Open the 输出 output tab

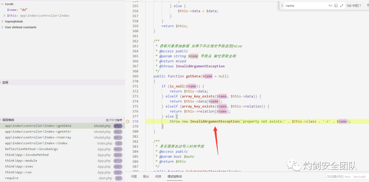point(146,177)
